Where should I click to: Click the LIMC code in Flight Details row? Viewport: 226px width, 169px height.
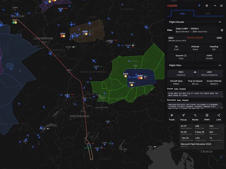219,38
